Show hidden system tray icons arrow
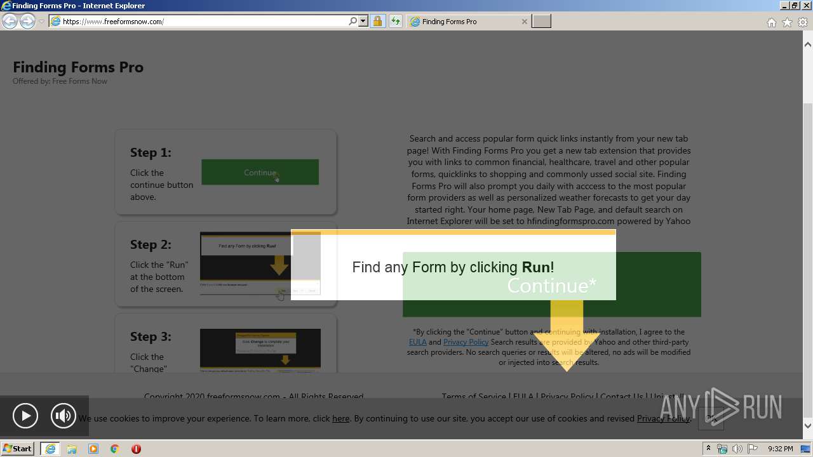This screenshot has width=813, height=457. pos(708,449)
